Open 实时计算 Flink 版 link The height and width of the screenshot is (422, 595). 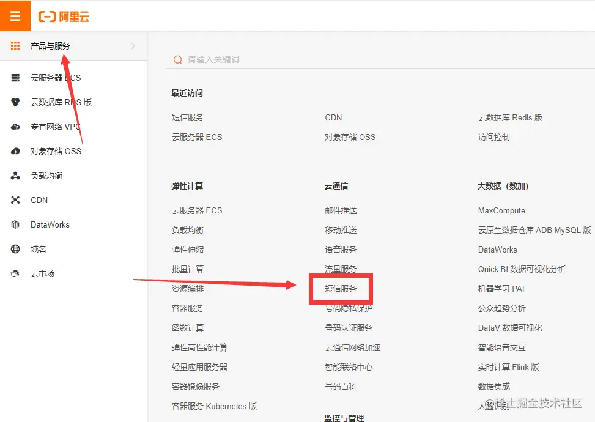click(x=509, y=367)
